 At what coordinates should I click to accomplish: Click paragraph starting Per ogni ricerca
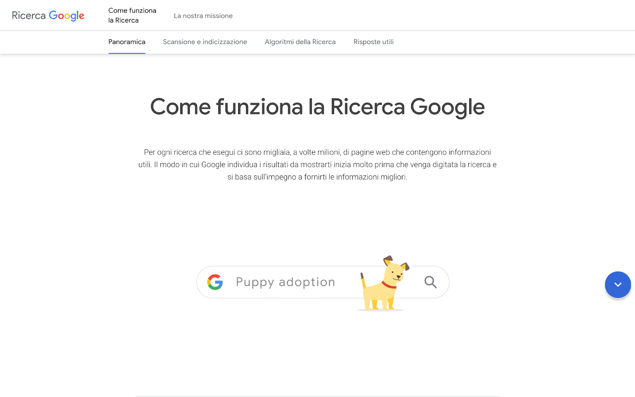coord(317,164)
